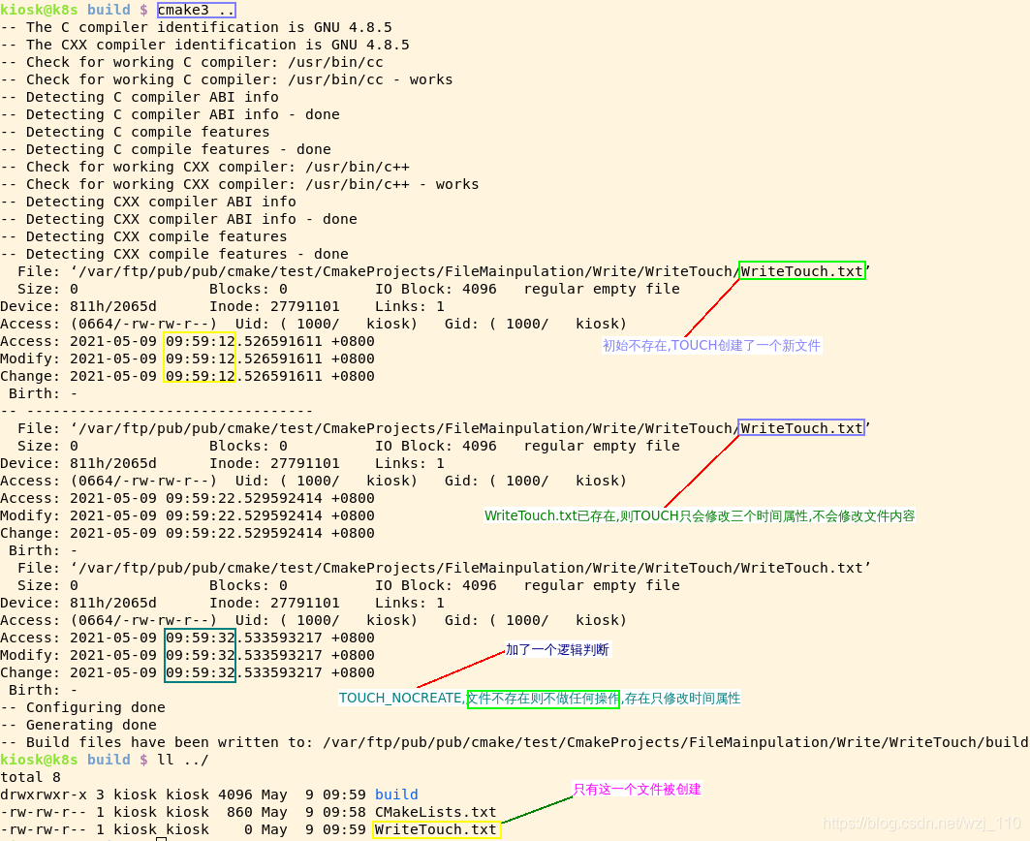Click the 'll ../' command text
Image resolution: width=1030 pixels, height=841 pixels.
tap(182, 760)
